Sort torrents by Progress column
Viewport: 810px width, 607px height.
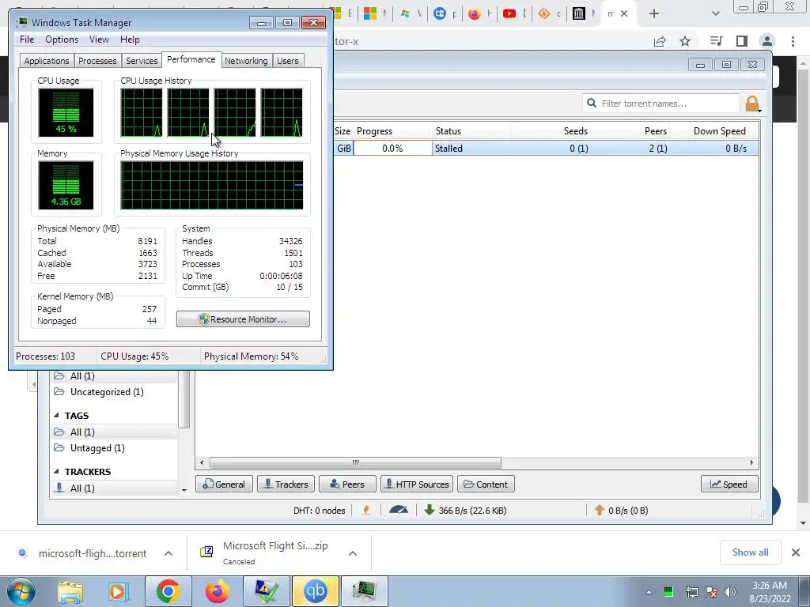click(392, 131)
